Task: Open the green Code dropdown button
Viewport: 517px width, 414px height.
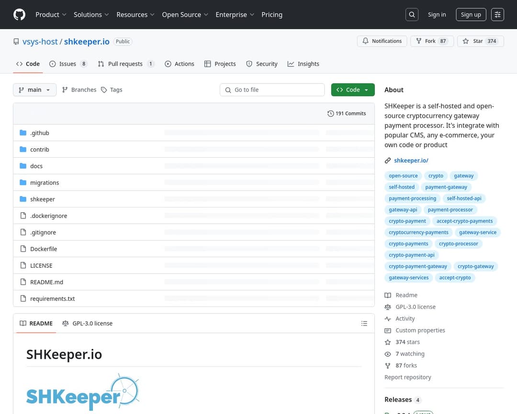Action: coord(353,90)
